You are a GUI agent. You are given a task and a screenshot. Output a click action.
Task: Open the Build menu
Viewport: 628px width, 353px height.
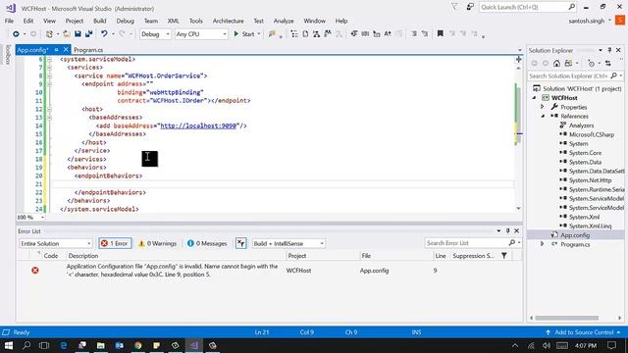[x=100, y=21]
